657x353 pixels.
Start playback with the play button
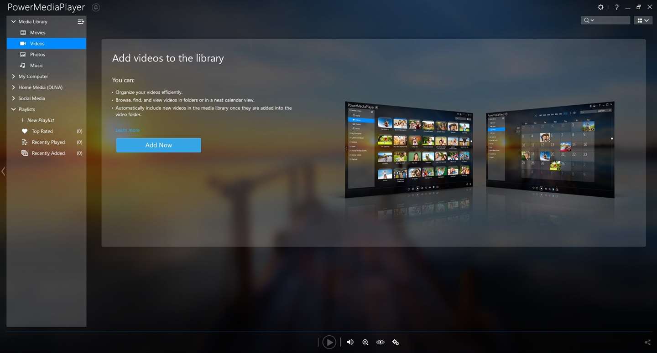(329, 342)
